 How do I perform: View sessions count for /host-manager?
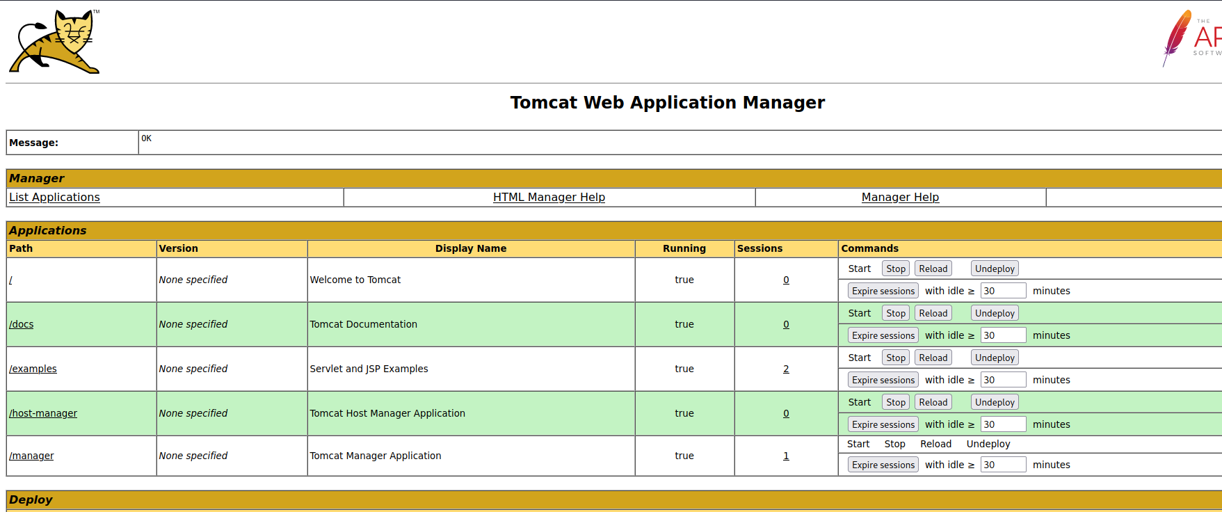pyautogui.click(x=786, y=413)
